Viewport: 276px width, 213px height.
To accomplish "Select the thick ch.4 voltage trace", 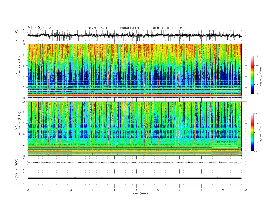I will click(x=134, y=178).
